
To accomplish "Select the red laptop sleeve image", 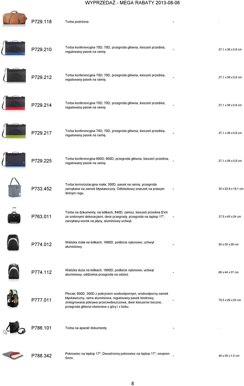I will pyautogui.click(x=13, y=355).
